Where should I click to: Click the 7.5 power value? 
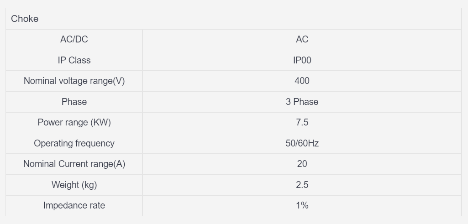(302, 122)
